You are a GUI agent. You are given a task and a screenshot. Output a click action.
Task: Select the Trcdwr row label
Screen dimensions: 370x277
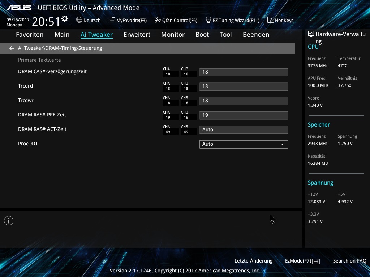point(26,100)
